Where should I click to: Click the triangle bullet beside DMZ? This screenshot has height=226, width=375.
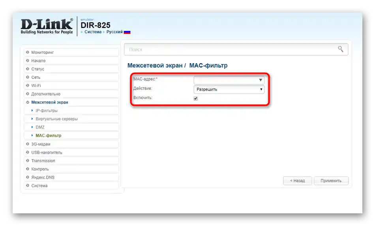point(32,127)
